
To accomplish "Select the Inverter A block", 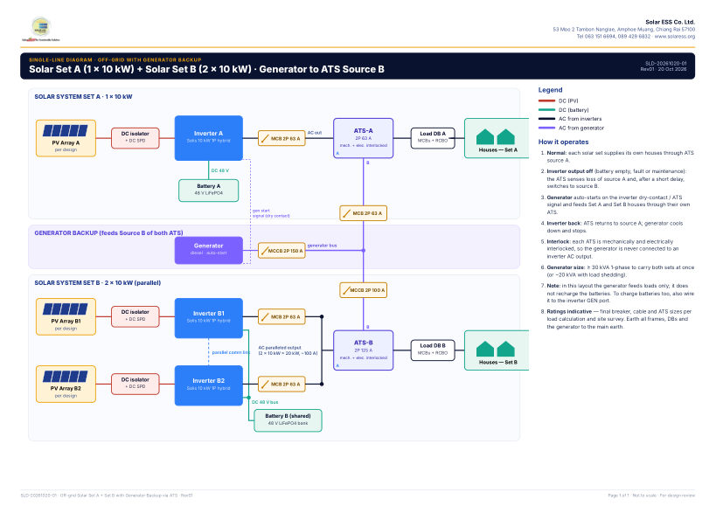I will (209, 138).
